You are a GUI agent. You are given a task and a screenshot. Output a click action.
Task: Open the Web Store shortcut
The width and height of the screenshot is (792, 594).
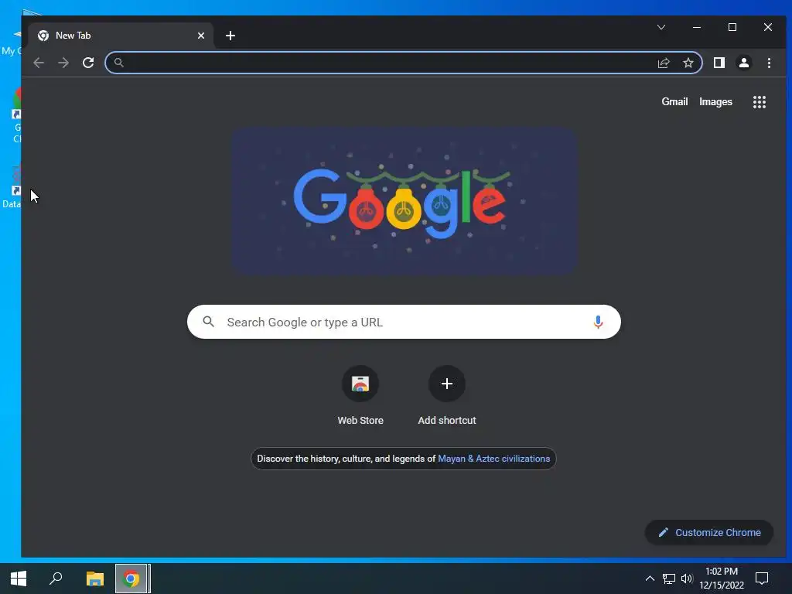click(360, 396)
